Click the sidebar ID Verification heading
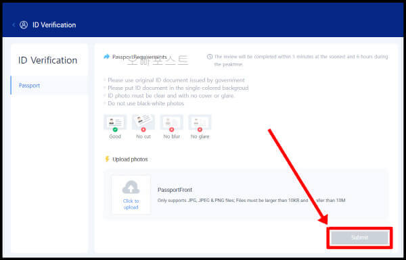Image resolution: width=406 pixels, height=260 pixels. [x=47, y=60]
